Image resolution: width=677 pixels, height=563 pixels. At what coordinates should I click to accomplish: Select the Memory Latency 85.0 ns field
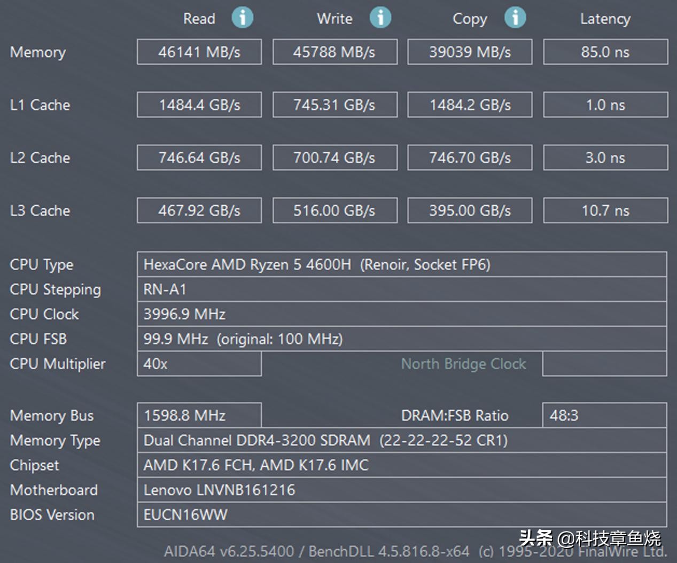coord(605,52)
